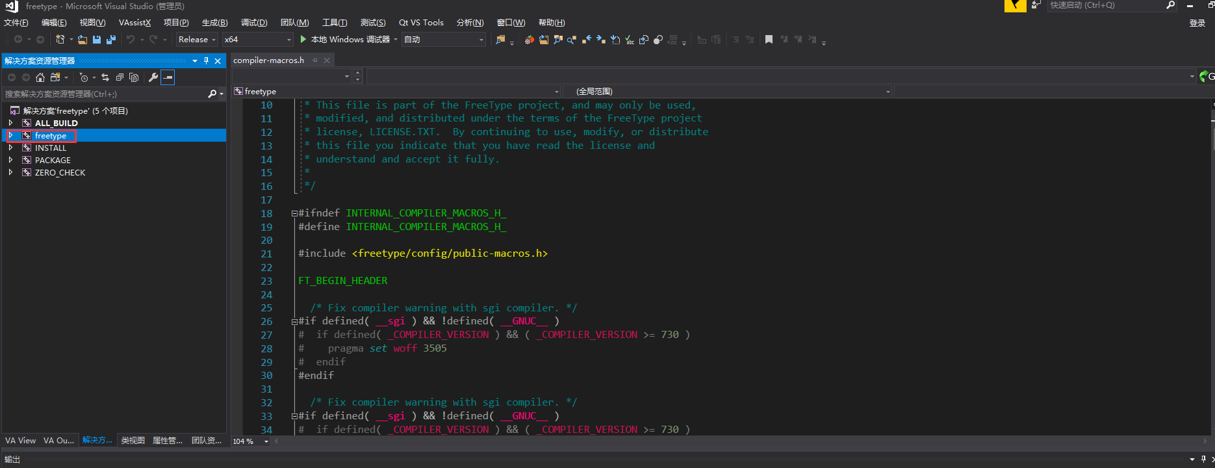Image resolution: width=1215 pixels, height=468 pixels.
Task: Click the Undo arrow icon
Action: tap(131, 40)
